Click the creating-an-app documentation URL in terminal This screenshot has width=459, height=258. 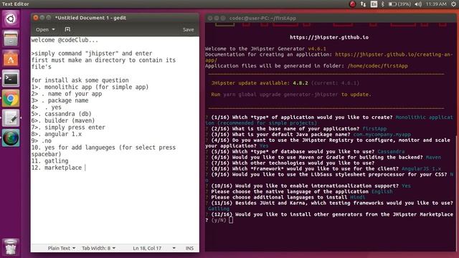(x=394, y=54)
